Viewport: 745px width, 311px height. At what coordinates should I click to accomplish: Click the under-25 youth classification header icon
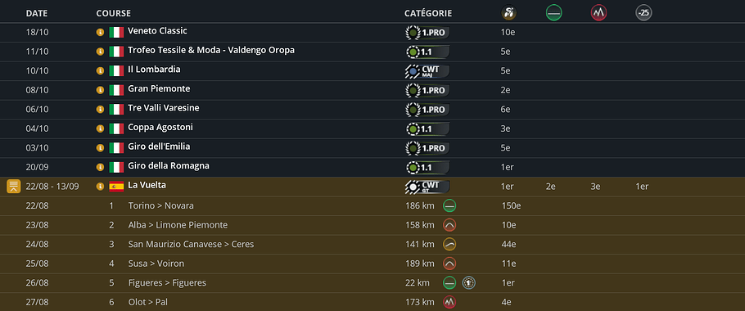(643, 13)
